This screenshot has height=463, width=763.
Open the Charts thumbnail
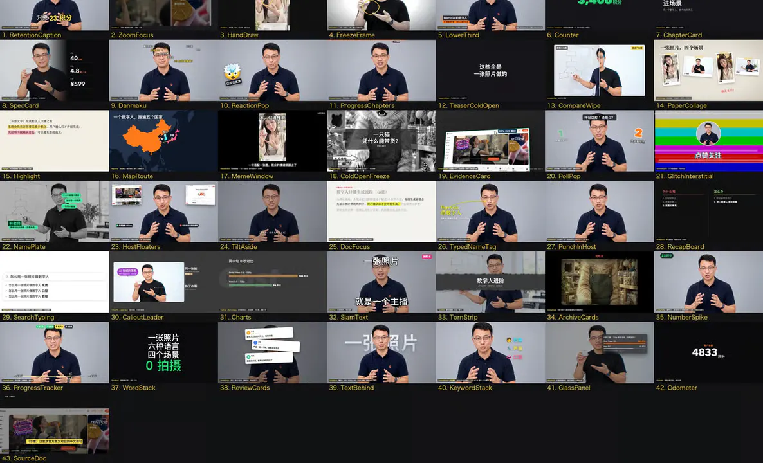273,282
